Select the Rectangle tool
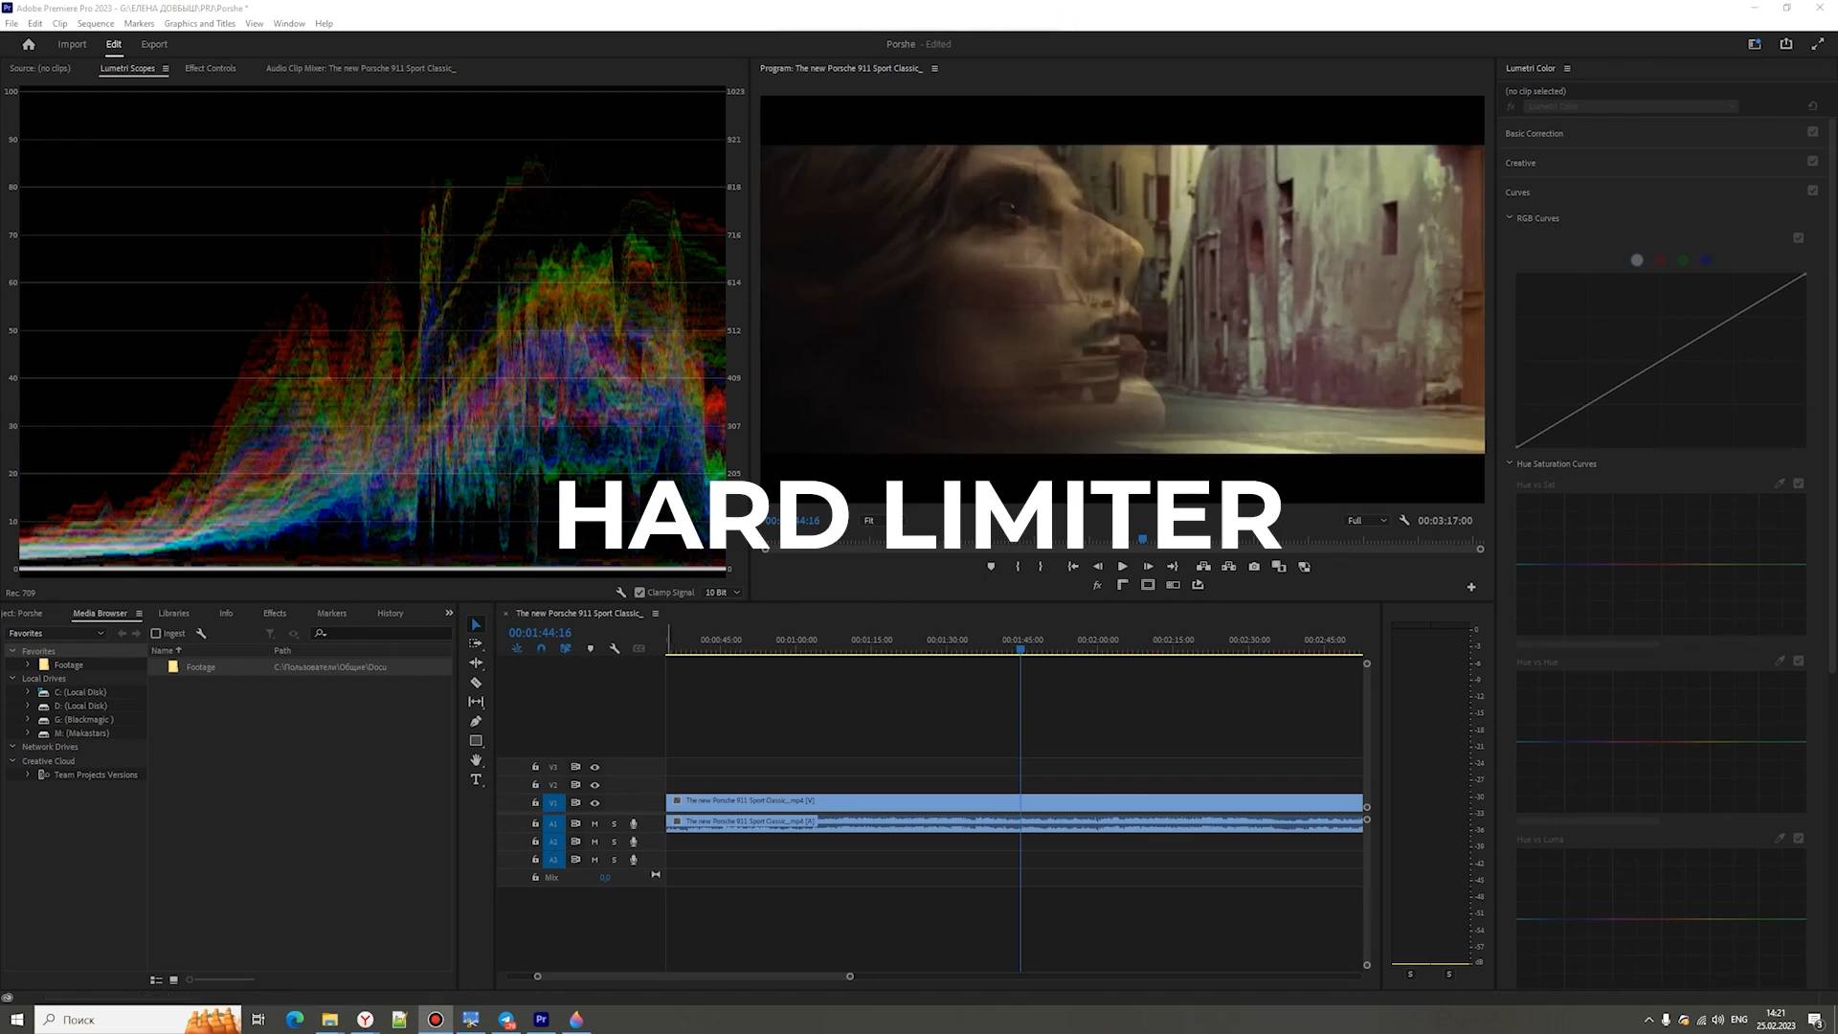Viewport: 1838px width, 1034px height. tap(476, 741)
